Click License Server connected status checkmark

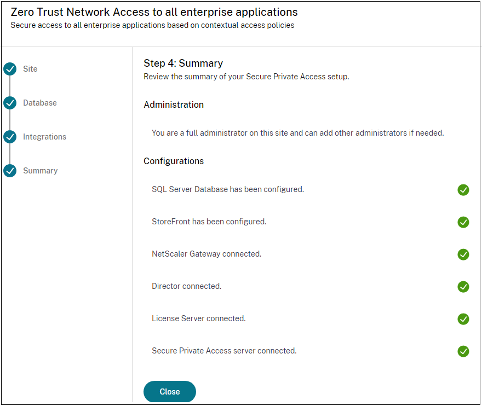point(463,319)
